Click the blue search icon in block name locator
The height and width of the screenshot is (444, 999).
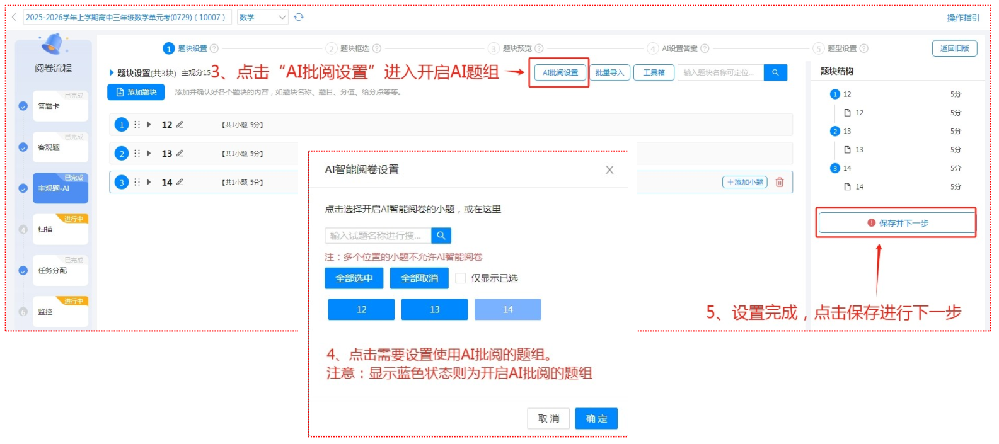pyautogui.click(x=775, y=72)
